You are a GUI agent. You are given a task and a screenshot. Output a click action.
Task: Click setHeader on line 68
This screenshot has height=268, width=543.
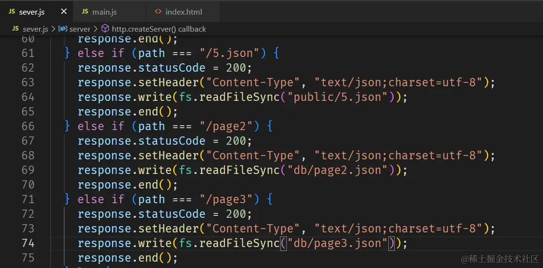point(169,155)
